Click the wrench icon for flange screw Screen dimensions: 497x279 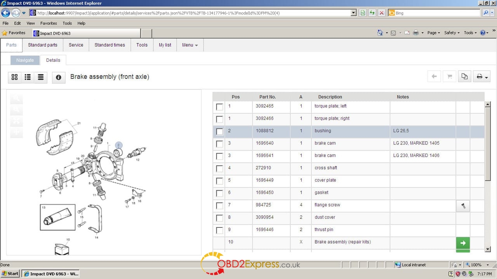[x=463, y=206]
